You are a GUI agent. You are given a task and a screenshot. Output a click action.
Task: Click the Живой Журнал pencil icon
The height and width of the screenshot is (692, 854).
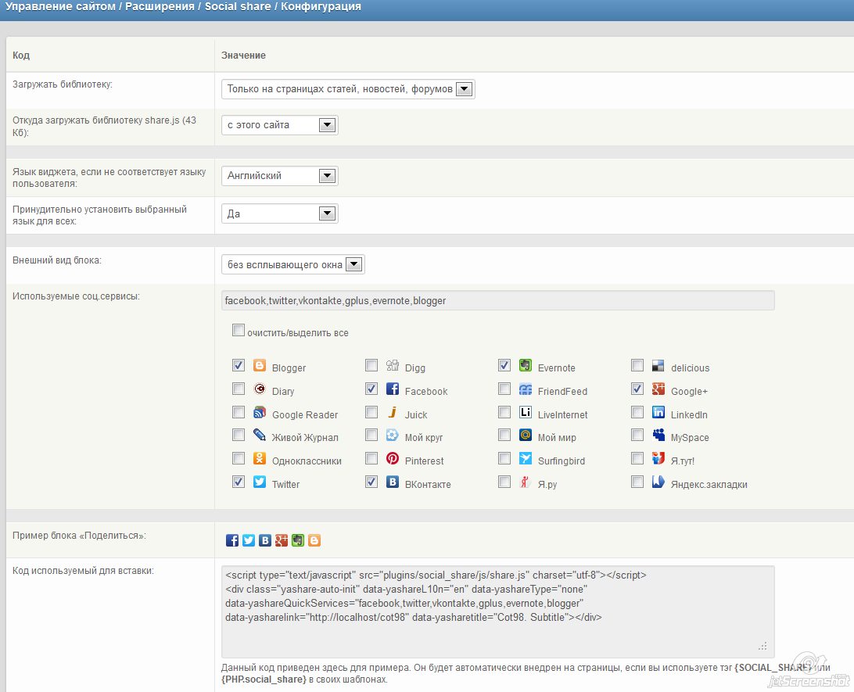click(x=260, y=435)
